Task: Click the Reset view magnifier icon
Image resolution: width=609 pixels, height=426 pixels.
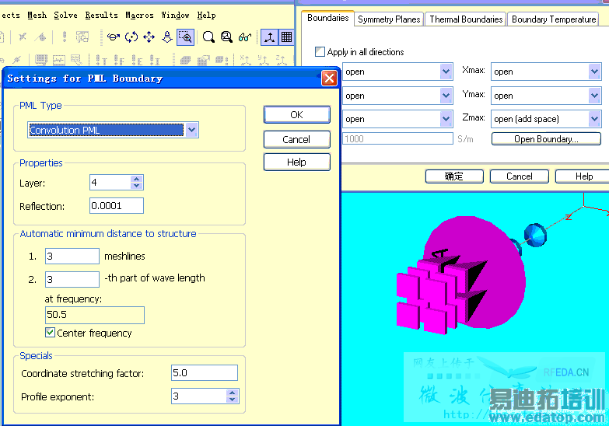Action: pos(208,37)
